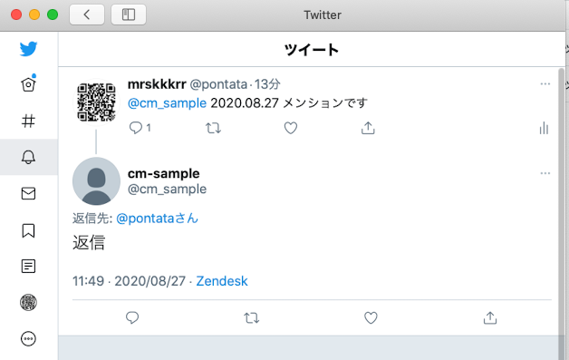Open more options for cm-sample tweet
Image resolution: width=569 pixels, height=360 pixels.
tap(545, 173)
